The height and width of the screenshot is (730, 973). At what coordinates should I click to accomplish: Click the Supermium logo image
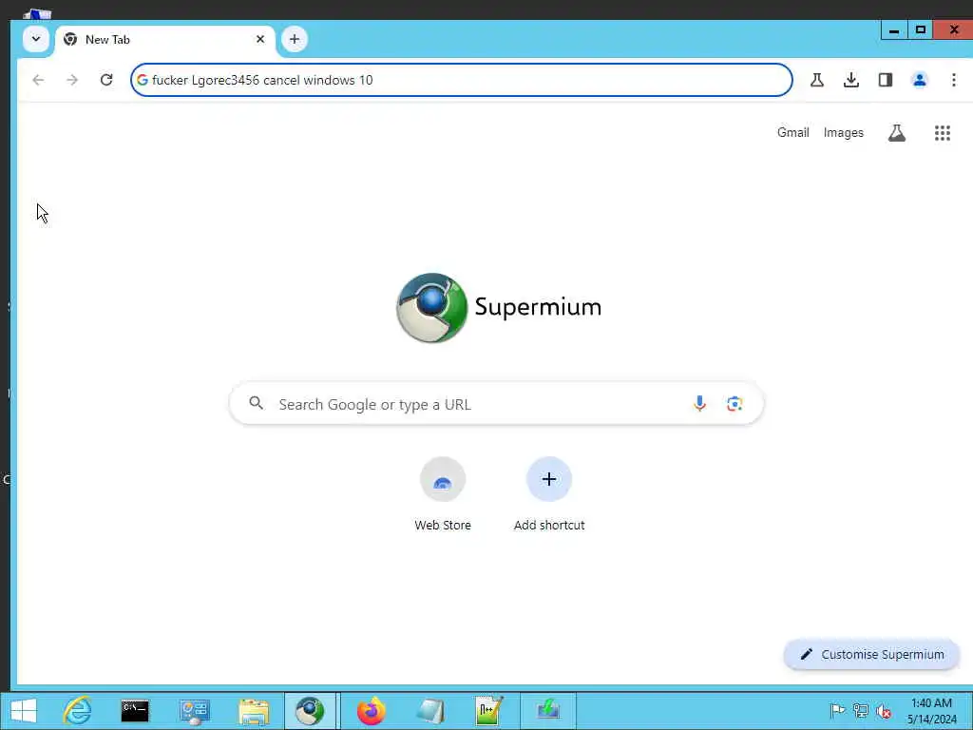(499, 308)
